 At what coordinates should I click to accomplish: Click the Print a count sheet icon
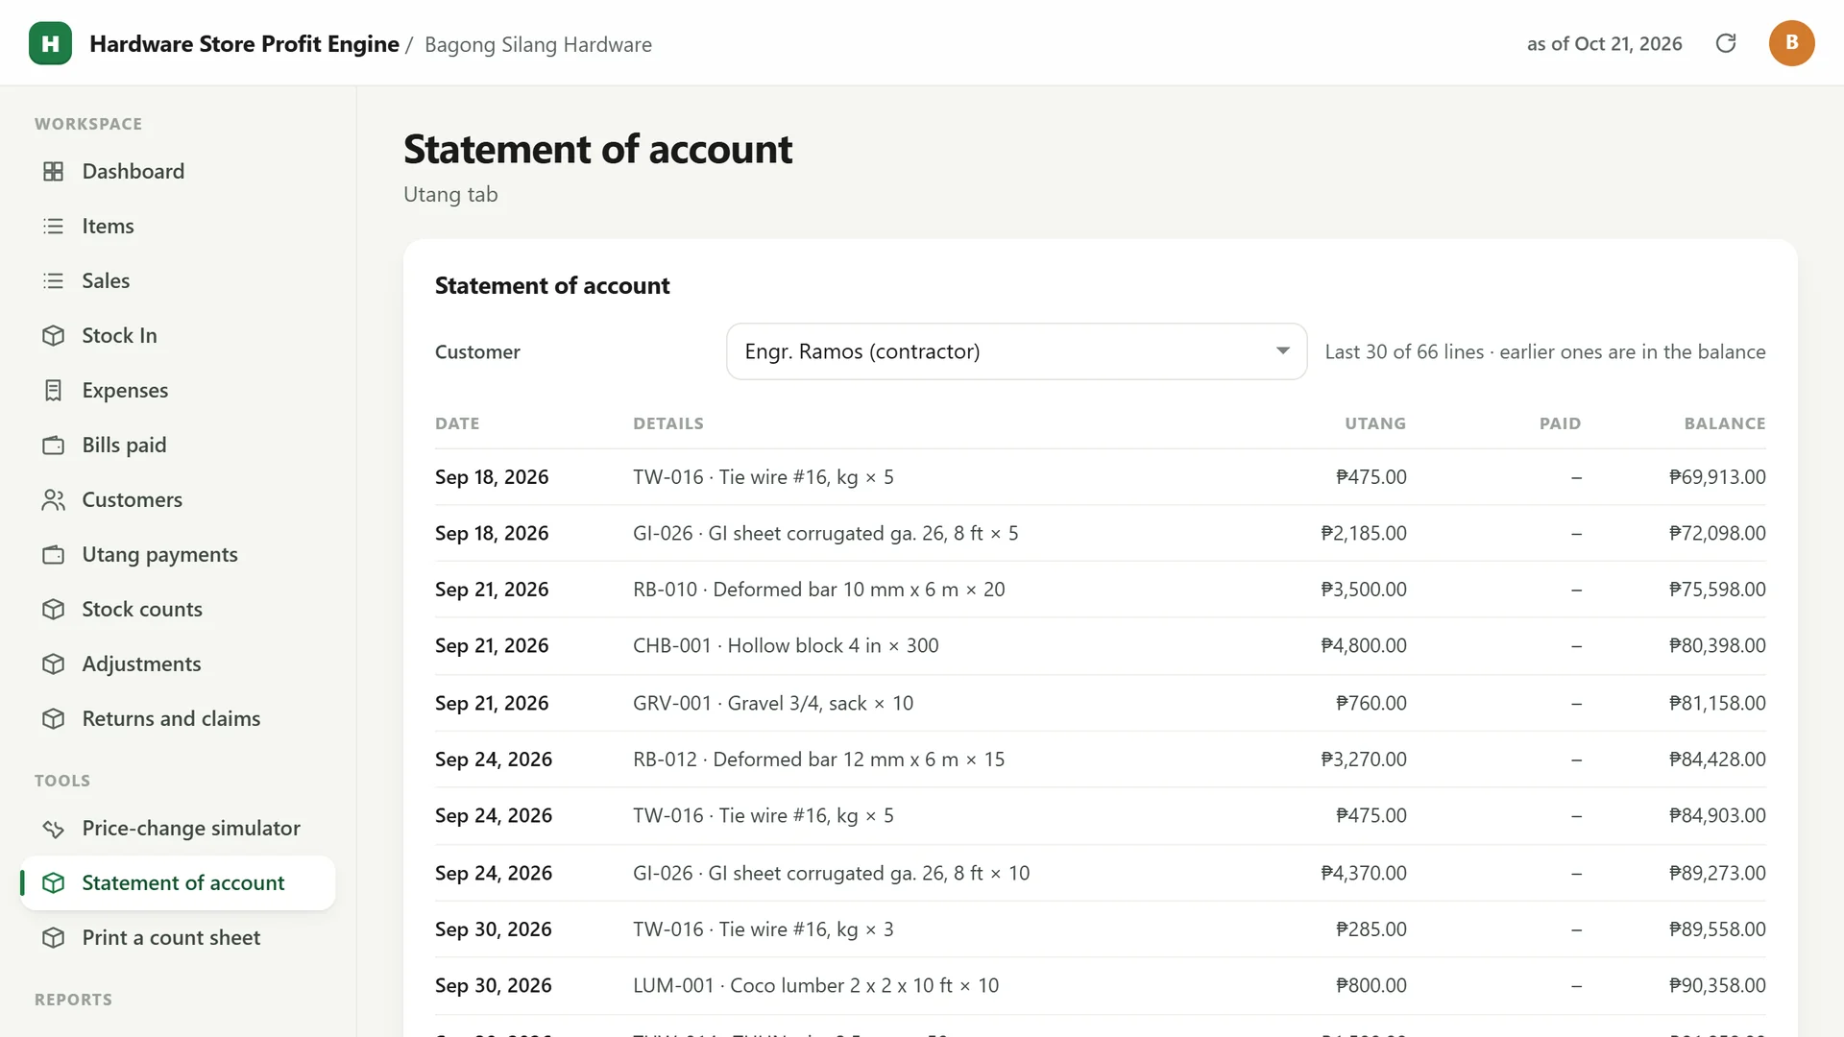pos(54,937)
